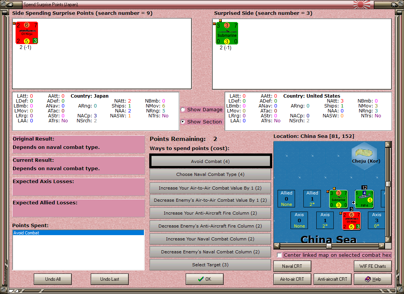Enable Center linked map on selected combat hex
The height and width of the screenshot is (294, 404).
279,255
